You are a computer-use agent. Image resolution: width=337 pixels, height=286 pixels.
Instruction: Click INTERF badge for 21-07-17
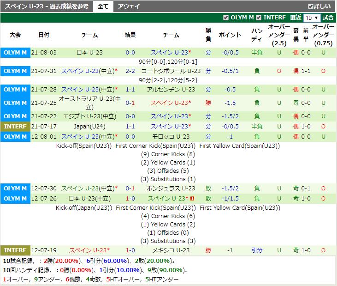[15, 127]
